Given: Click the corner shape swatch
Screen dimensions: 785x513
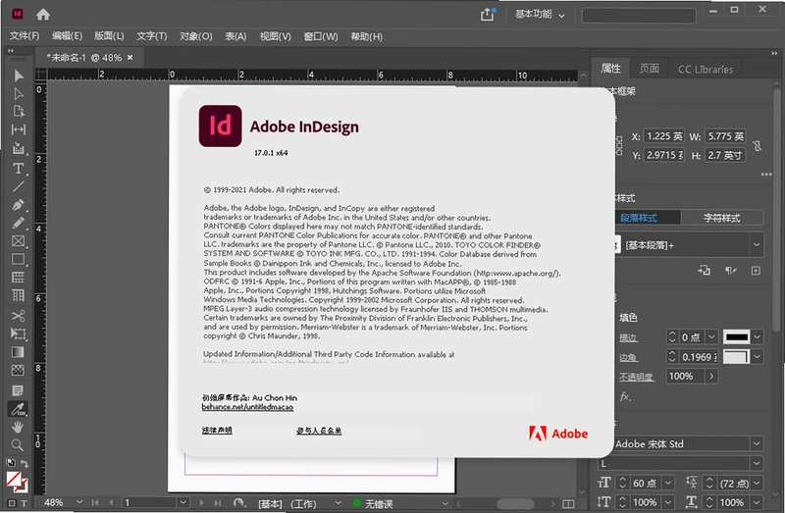Looking at the screenshot, I should coord(737,357).
